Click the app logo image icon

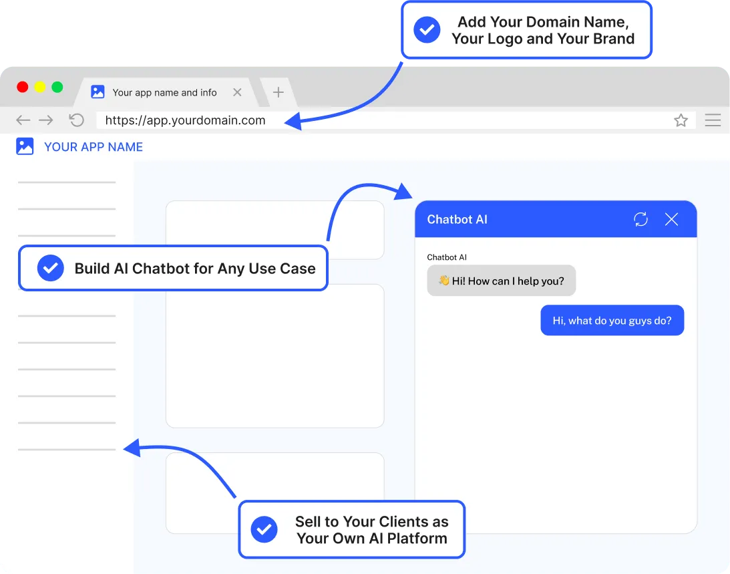25,146
